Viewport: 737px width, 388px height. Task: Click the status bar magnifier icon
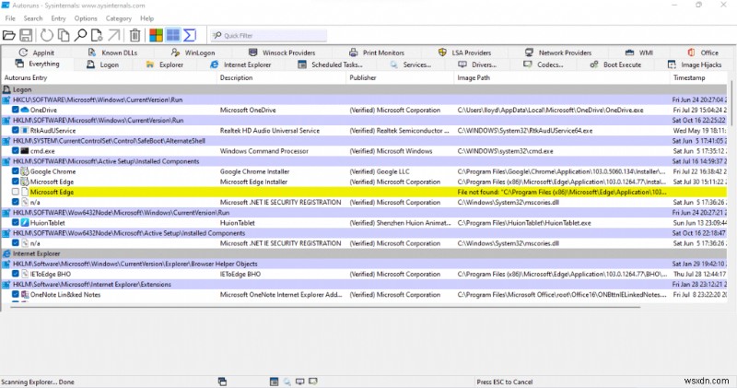tap(287, 382)
